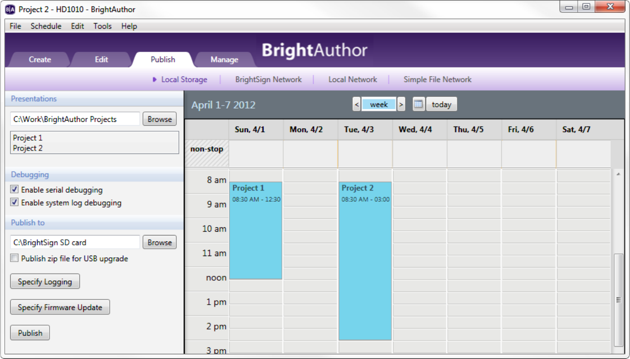
Task: Go to next week arrow
Action: [x=401, y=104]
